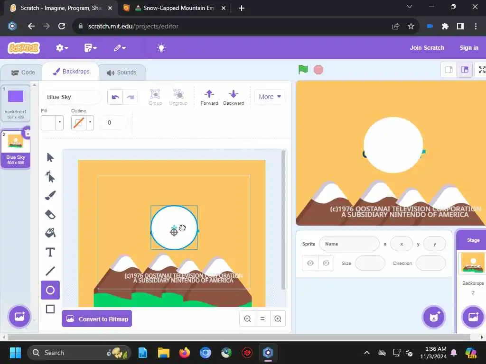This screenshot has height=364, width=486.
Task: Toggle sprite hide eye icon
Action: tap(326, 263)
